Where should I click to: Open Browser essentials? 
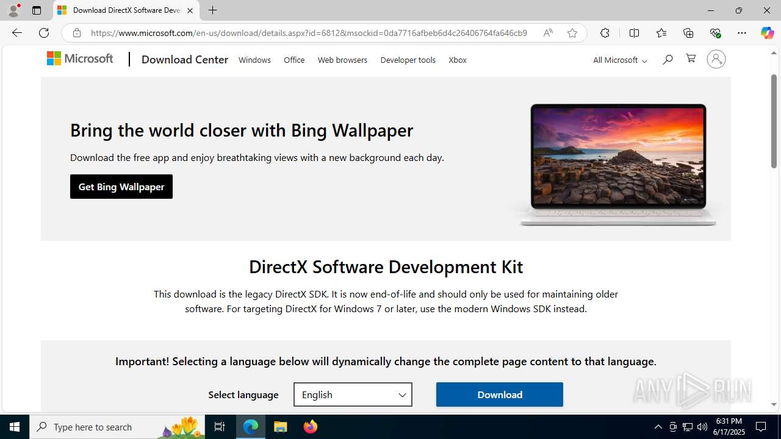coord(715,33)
